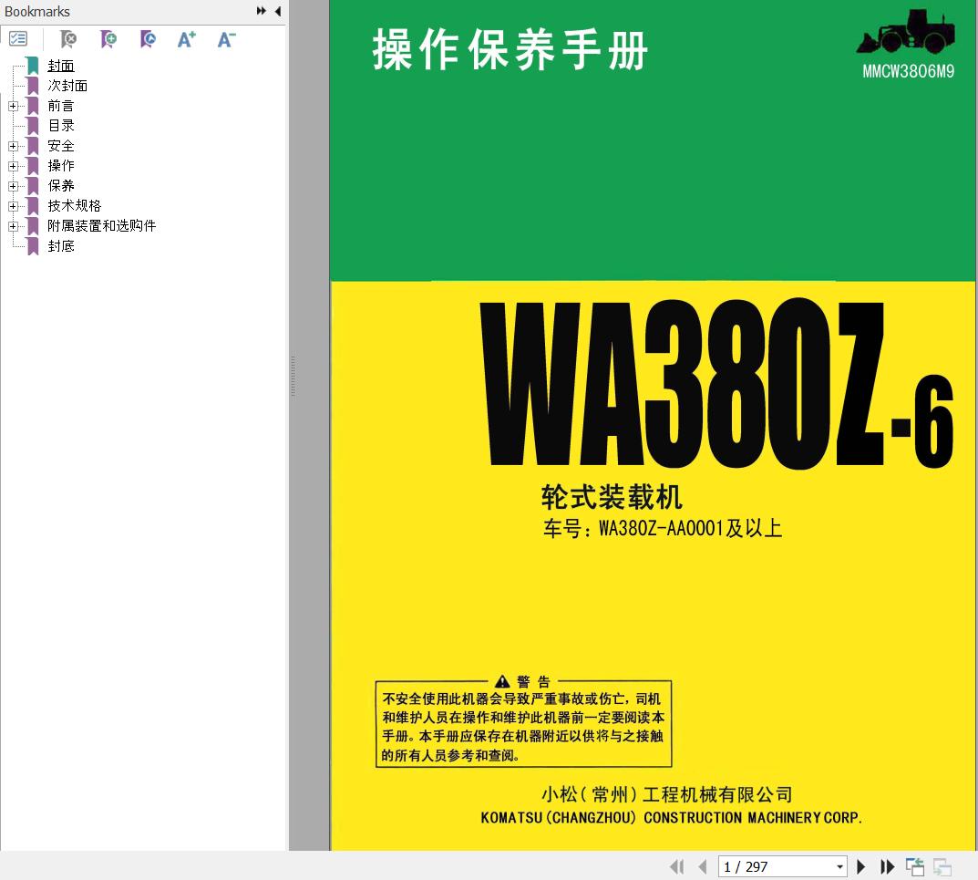Expand the 前言 bookmark
This screenshot has width=978, height=880.
(x=13, y=106)
